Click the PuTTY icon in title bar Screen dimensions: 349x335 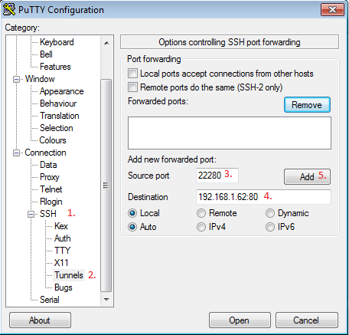[9, 9]
